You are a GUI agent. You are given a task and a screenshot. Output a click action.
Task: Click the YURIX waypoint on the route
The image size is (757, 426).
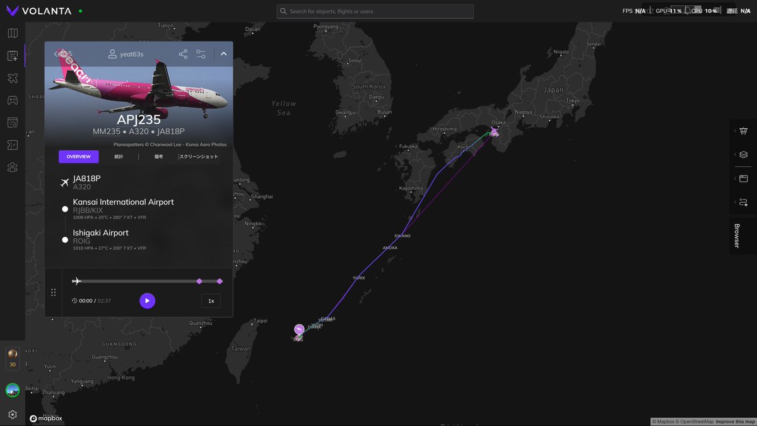pos(359,278)
